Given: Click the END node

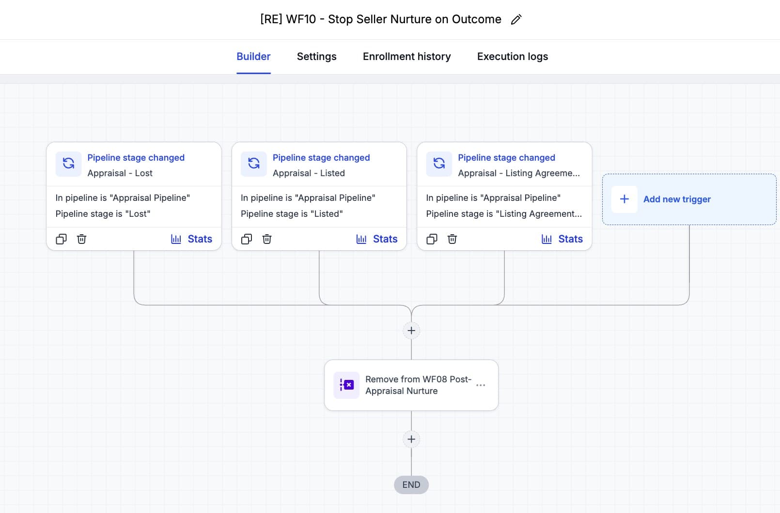Looking at the screenshot, I should click(411, 485).
